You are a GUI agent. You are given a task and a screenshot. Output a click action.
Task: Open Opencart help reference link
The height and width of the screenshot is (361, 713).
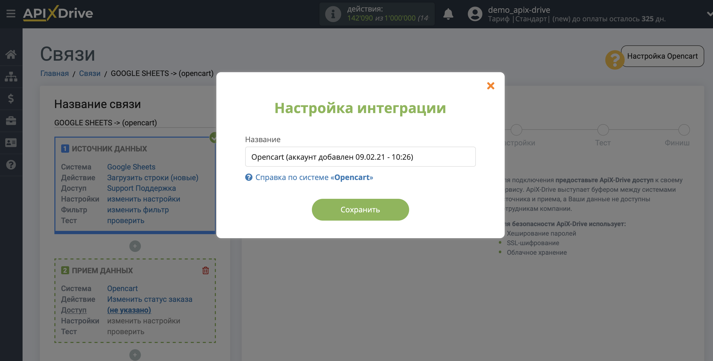(x=314, y=177)
